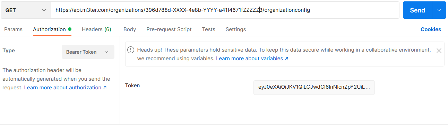Click the Token value input field

[x=314, y=87]
